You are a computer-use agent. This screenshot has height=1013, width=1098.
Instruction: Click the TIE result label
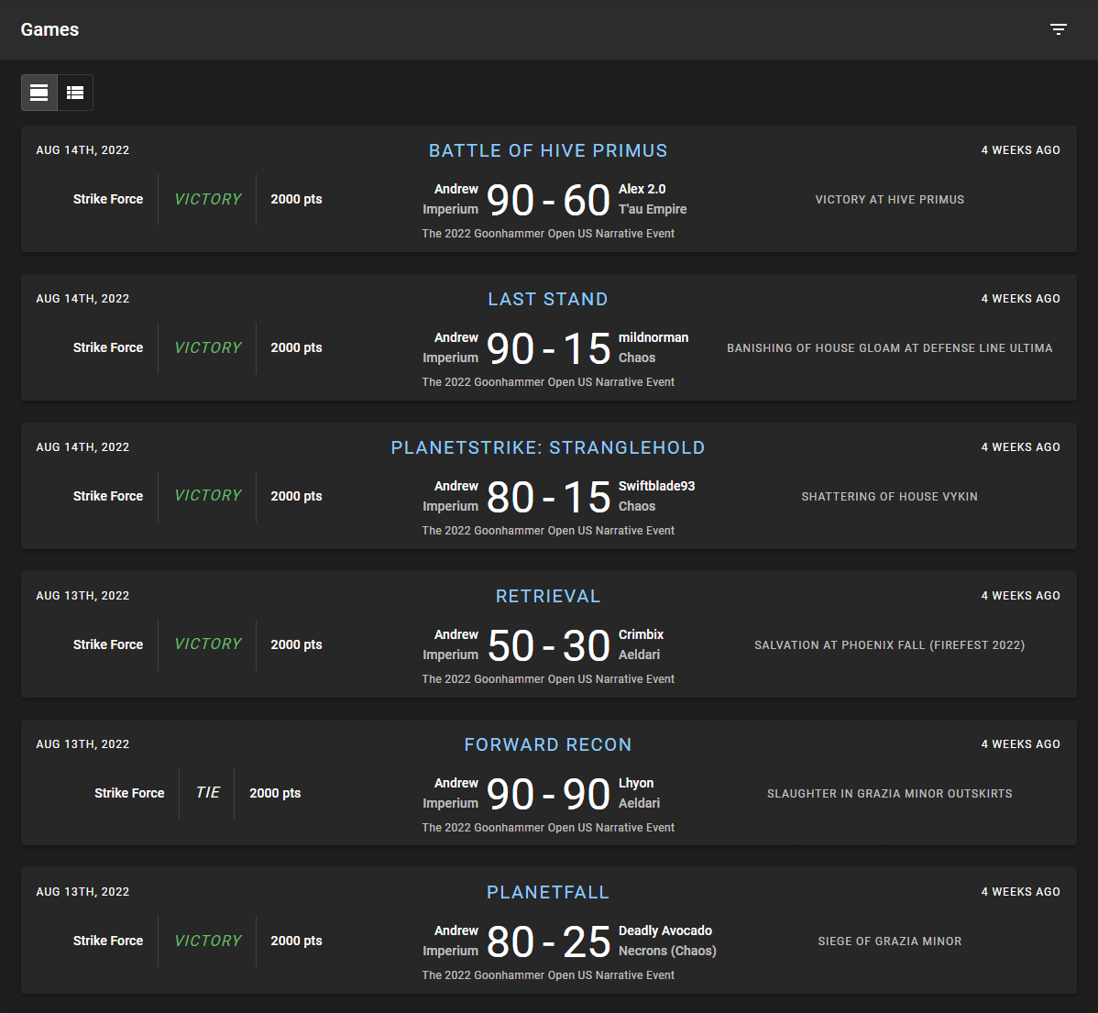tap(208, 793)
